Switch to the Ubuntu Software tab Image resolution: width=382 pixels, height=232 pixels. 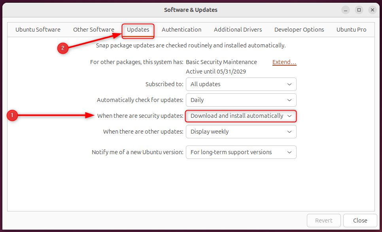point(38,29)
